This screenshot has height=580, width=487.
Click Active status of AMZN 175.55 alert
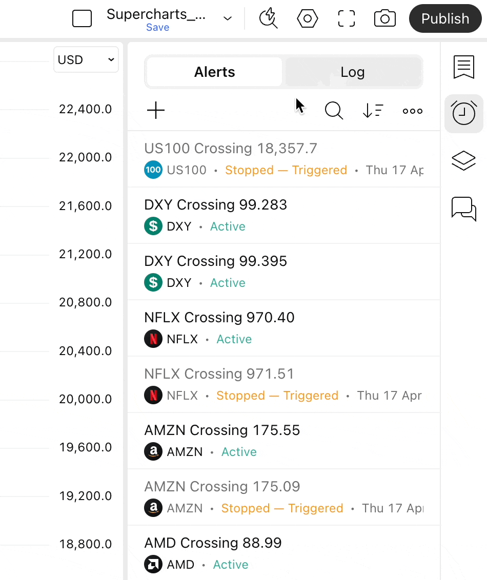(x=239, y=451)
